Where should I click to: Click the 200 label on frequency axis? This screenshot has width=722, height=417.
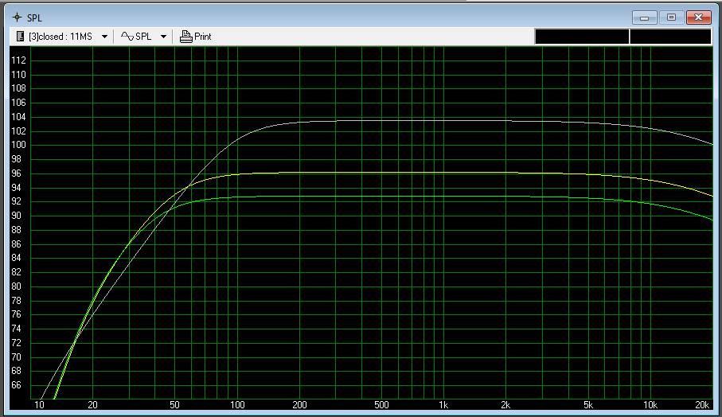tap(299, 405)
